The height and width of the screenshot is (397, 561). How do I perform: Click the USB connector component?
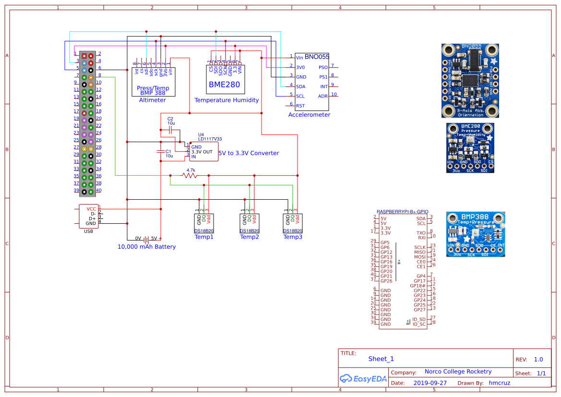pyautogui.click(x=89, y=217)
